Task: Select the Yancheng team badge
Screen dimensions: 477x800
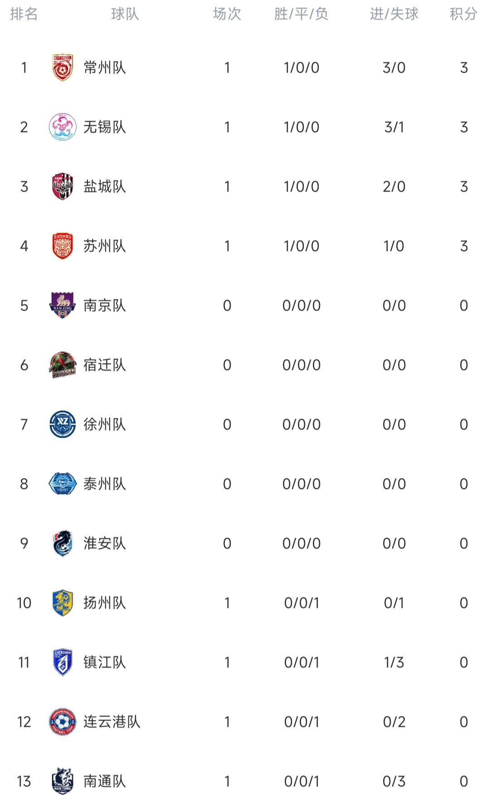Action: tap(63, 187)
